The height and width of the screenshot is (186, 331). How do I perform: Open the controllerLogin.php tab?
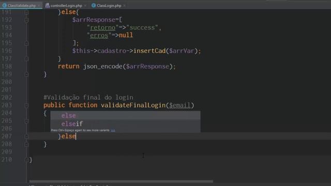pos(66,6)
